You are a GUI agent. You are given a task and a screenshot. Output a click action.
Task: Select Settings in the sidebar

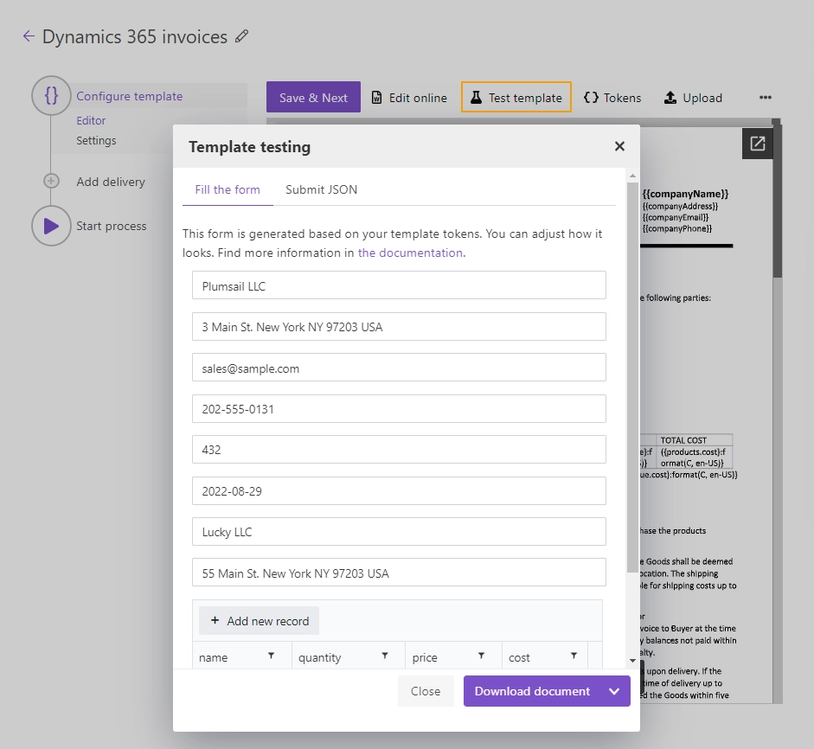pos(96,141)
